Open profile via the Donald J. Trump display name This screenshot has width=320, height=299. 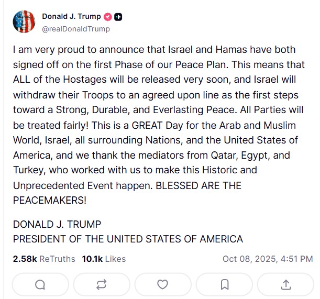coord(72,17)
